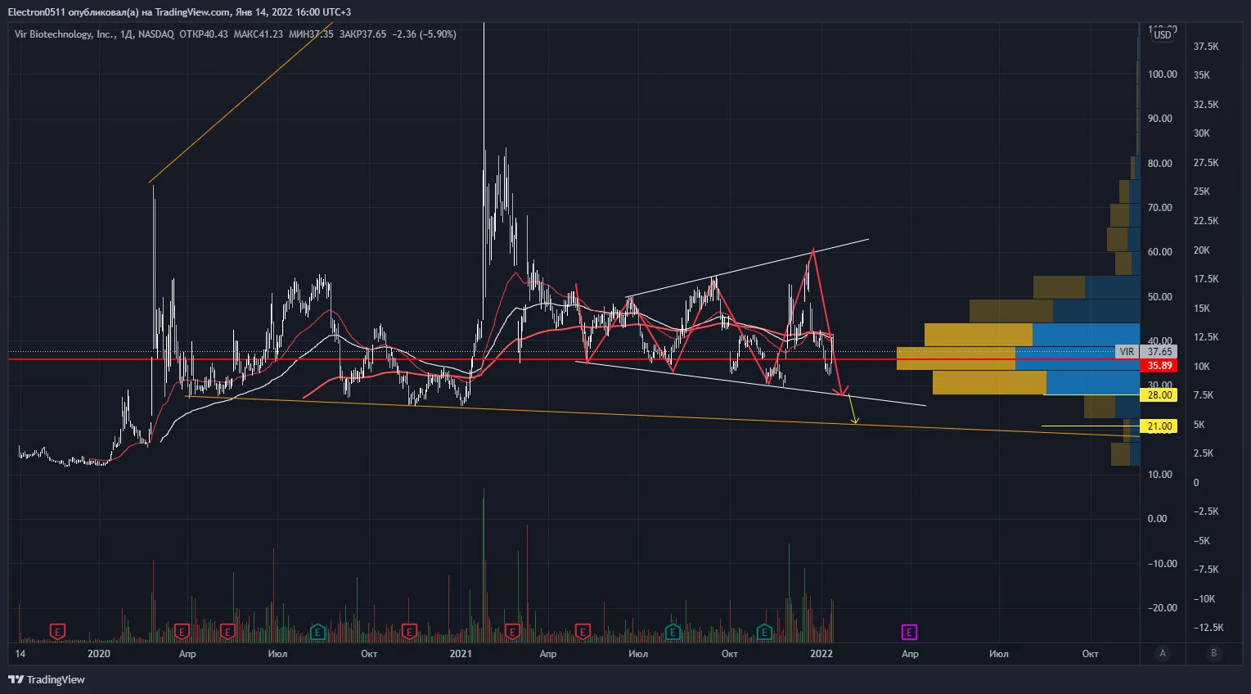Open the earliest red earnings marker before 2020
This screenshot has height=694, width=1251.
pos(57,632)
